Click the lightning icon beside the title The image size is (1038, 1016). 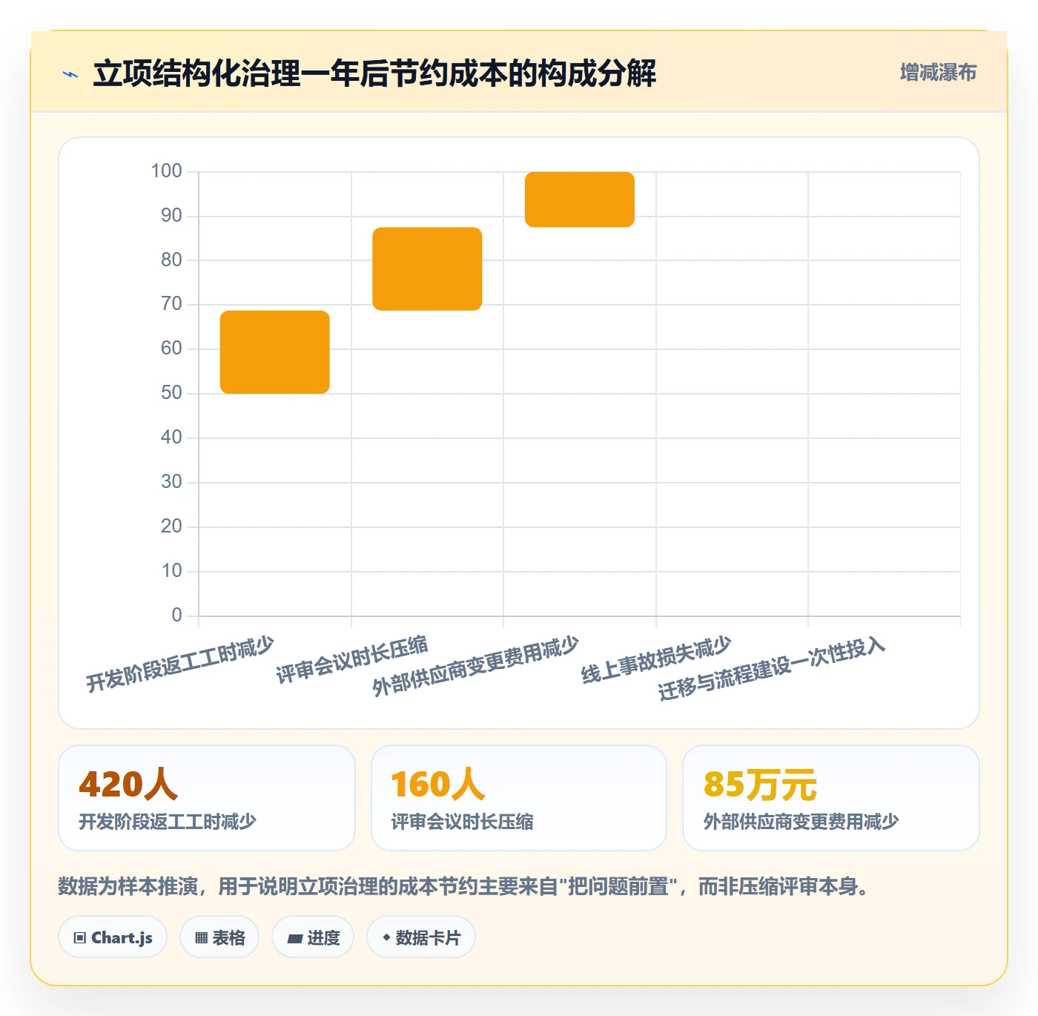point(70,74)
